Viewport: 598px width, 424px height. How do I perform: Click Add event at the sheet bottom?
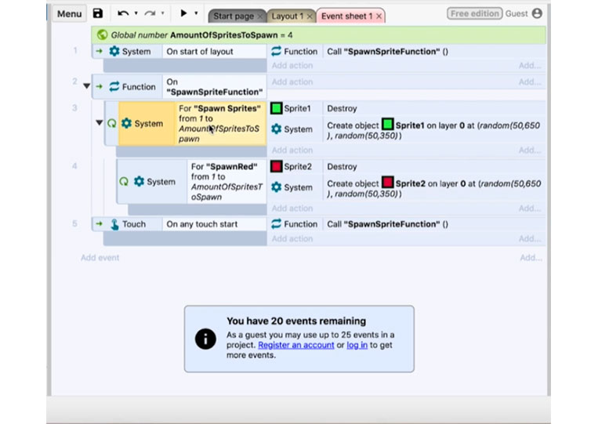pyautogui.click(x=100, y=258)
